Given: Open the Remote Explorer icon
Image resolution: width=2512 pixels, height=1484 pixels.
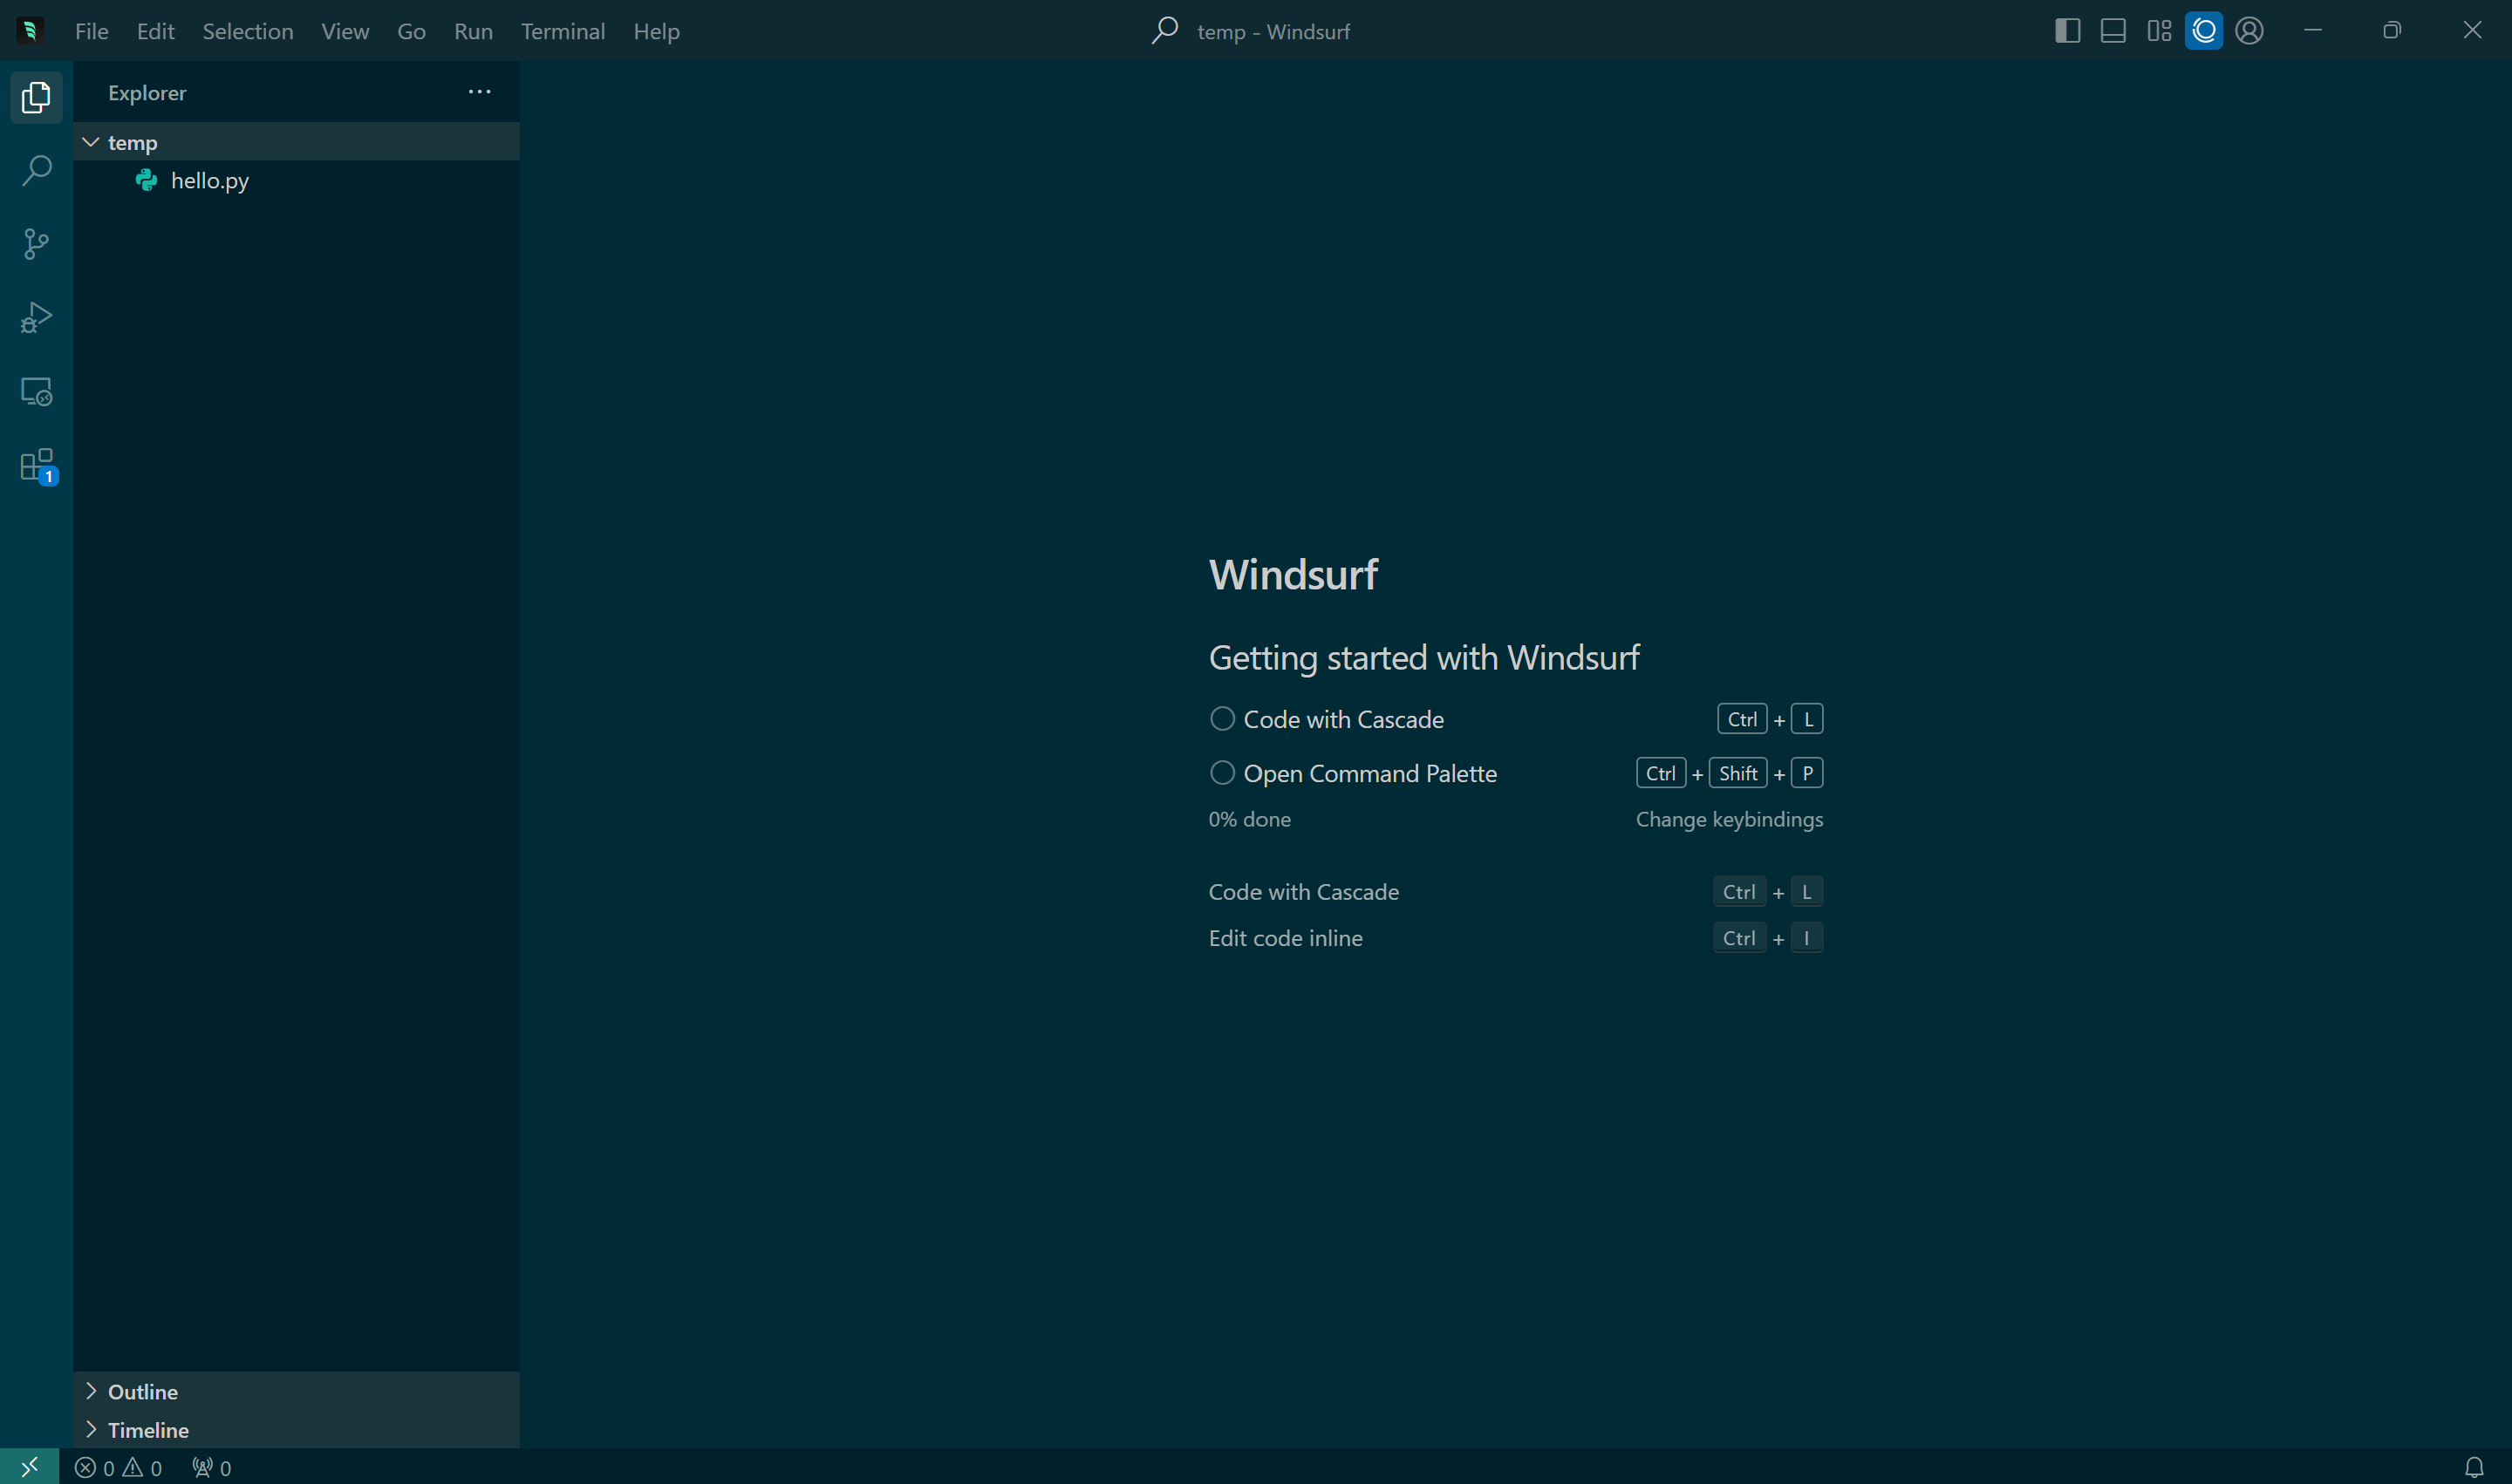Looking at the screenshot, I should pyautogui.click(x=36, y=392).
